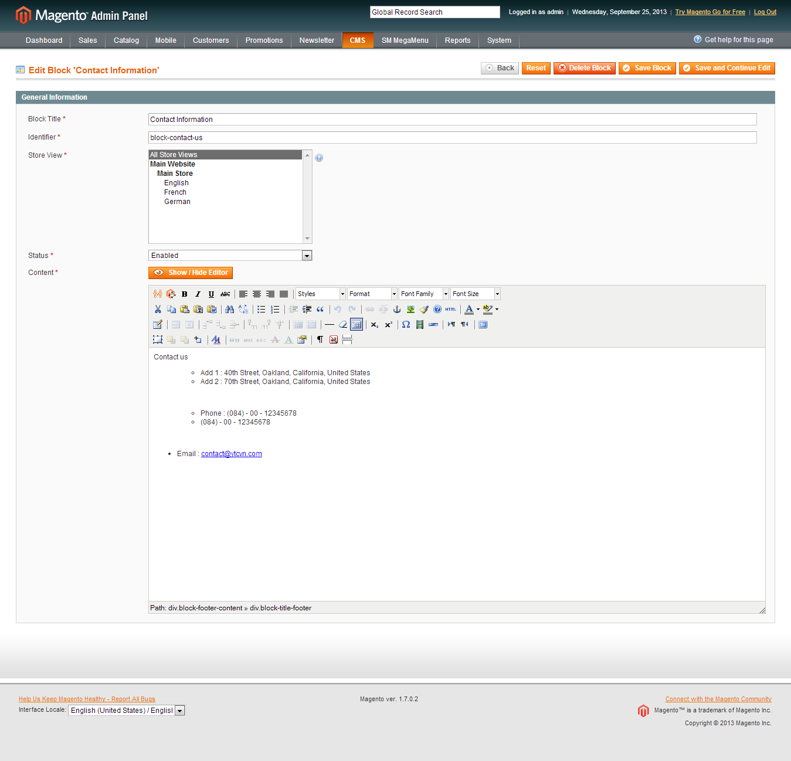The image size is (791, 761).
Task: Click the Paste as Plain Text icon
Action: click(x=198, y=309)
